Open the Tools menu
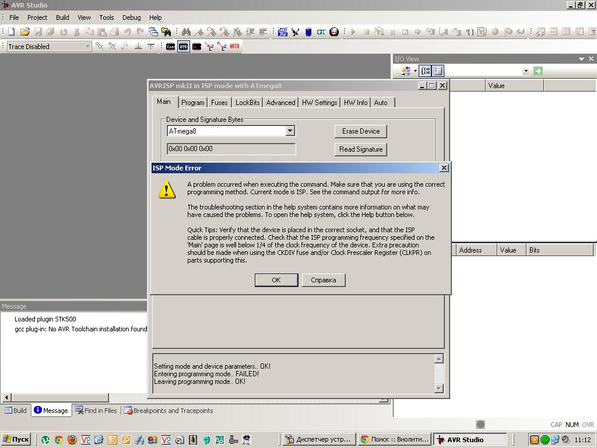The height and width of the screenshot is (448, 597). (x=107, y=17)
